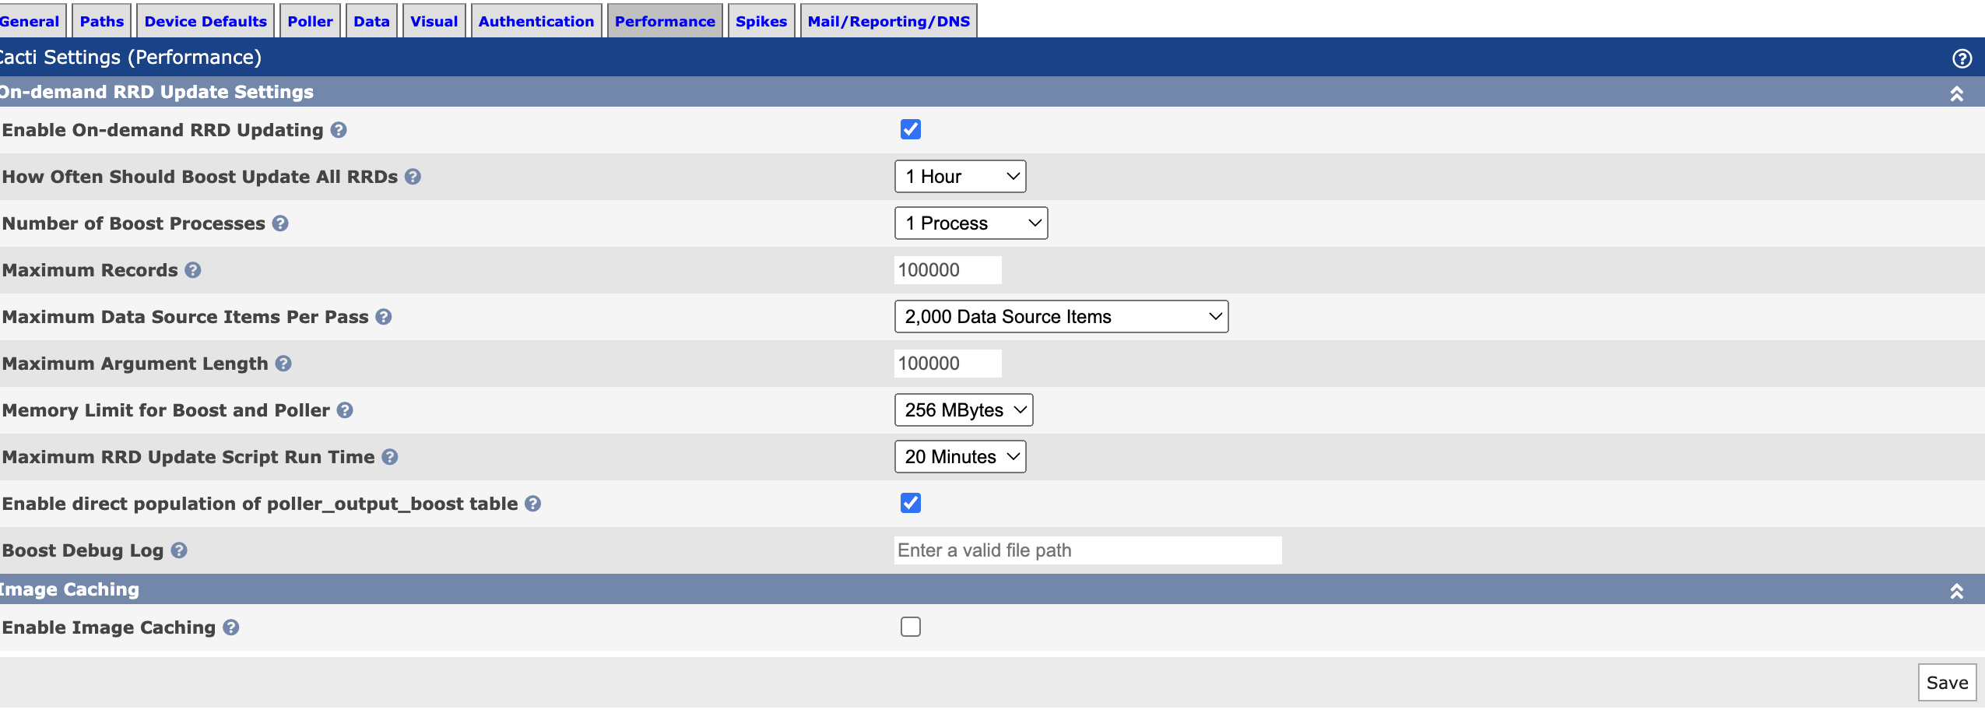Switch to the Paths tab
The width and height of the screenshot is (1985, 724).
(102, 21)
